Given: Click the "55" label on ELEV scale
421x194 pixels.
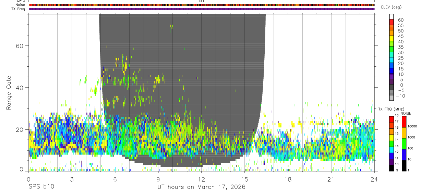Looking at the screenshot, I should [400, 26].
